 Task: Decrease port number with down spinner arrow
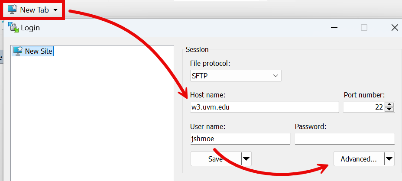[389, 110]
